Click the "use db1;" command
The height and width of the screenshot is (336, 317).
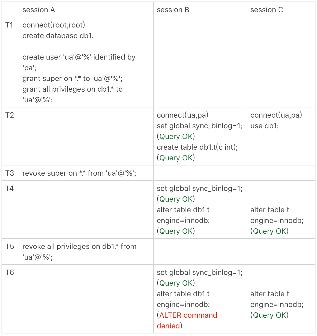(265, 126)
